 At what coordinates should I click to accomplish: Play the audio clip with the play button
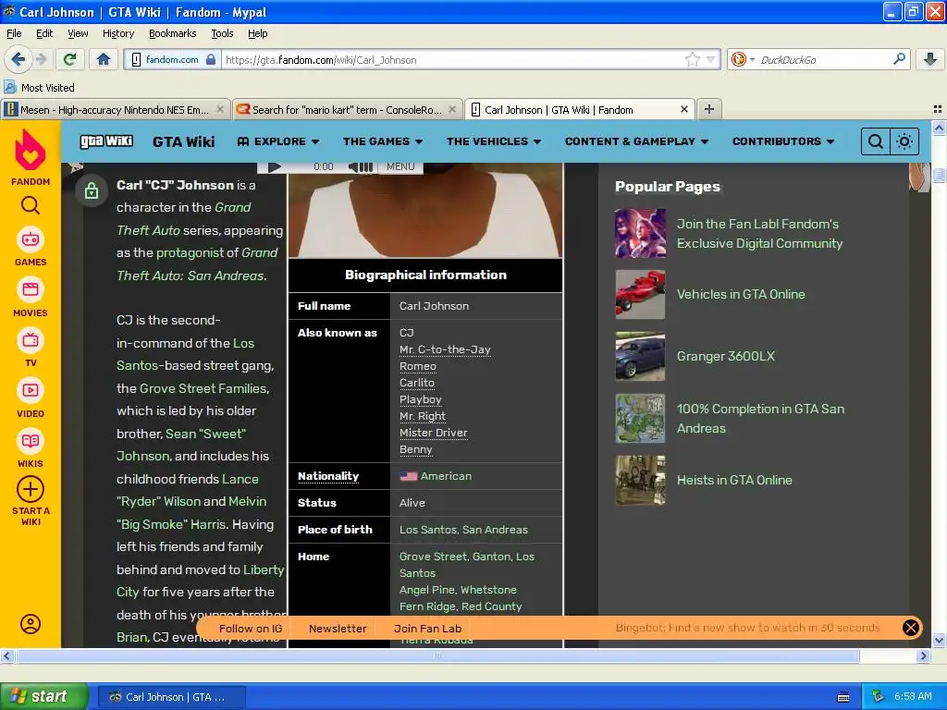[274, 166]
